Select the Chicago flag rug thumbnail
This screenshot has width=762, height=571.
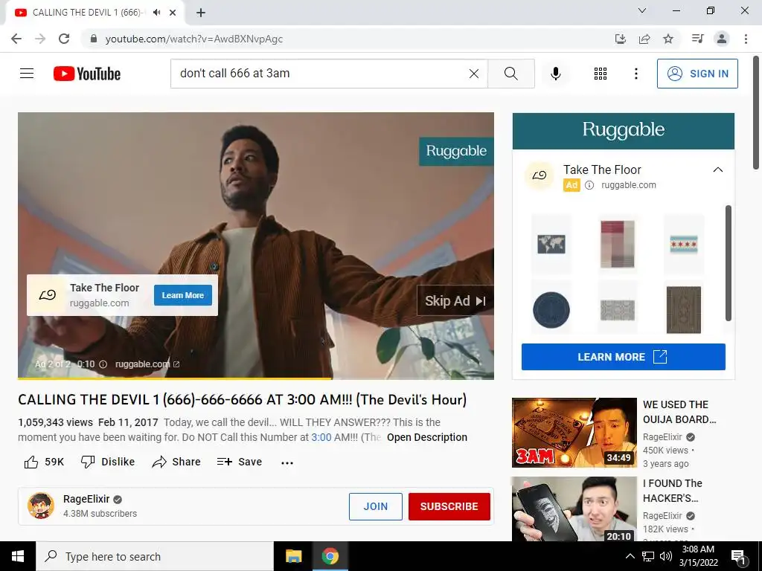pyautogui.click(x=684, y=244)
